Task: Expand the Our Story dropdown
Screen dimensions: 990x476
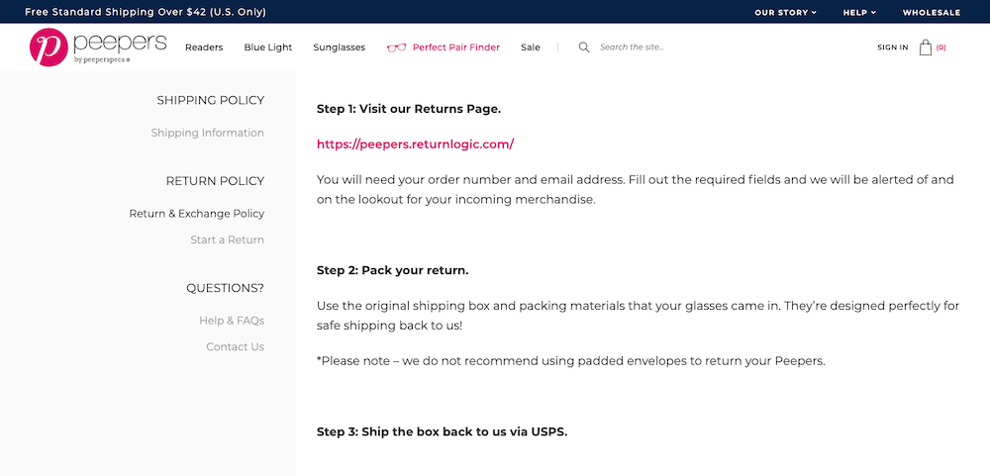Action: coord(785,13)
